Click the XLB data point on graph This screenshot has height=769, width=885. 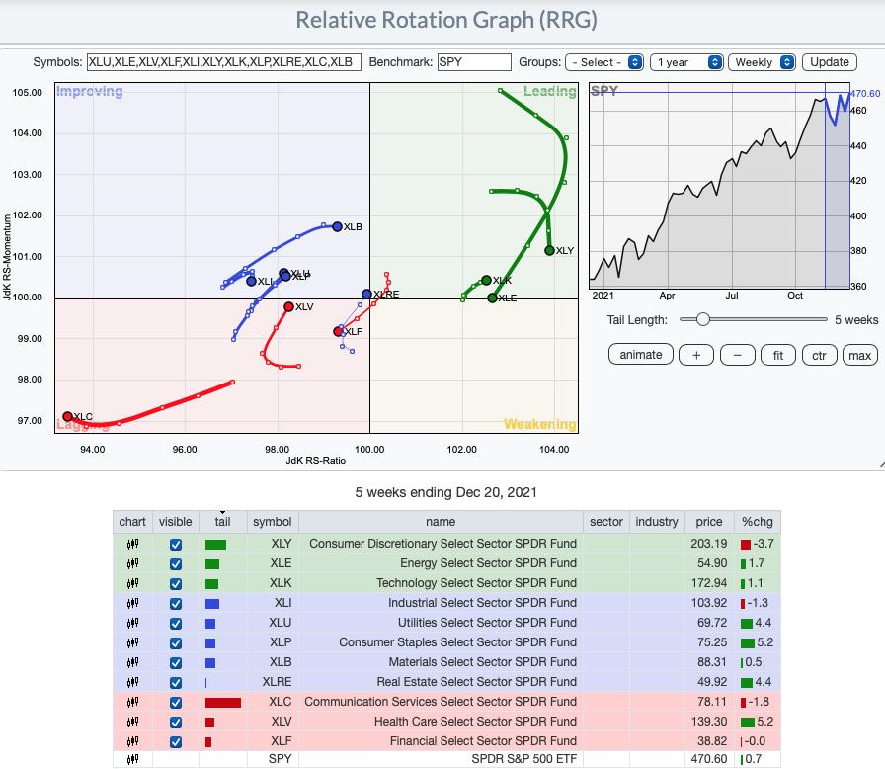pyautogui.click(x=337, y=226)
